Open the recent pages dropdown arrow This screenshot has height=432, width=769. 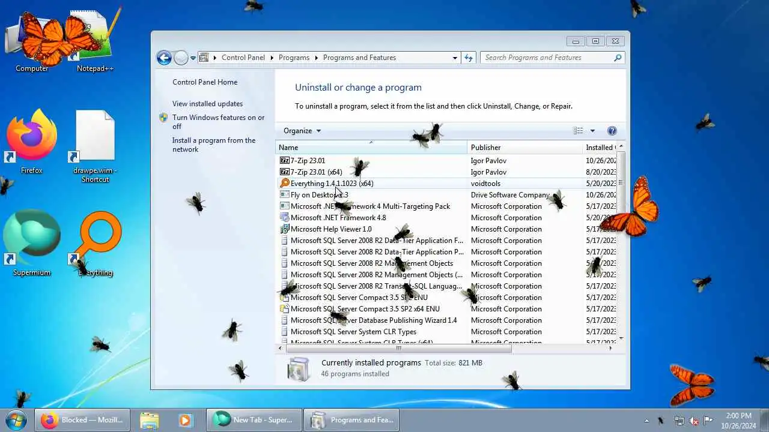[193, 58]
